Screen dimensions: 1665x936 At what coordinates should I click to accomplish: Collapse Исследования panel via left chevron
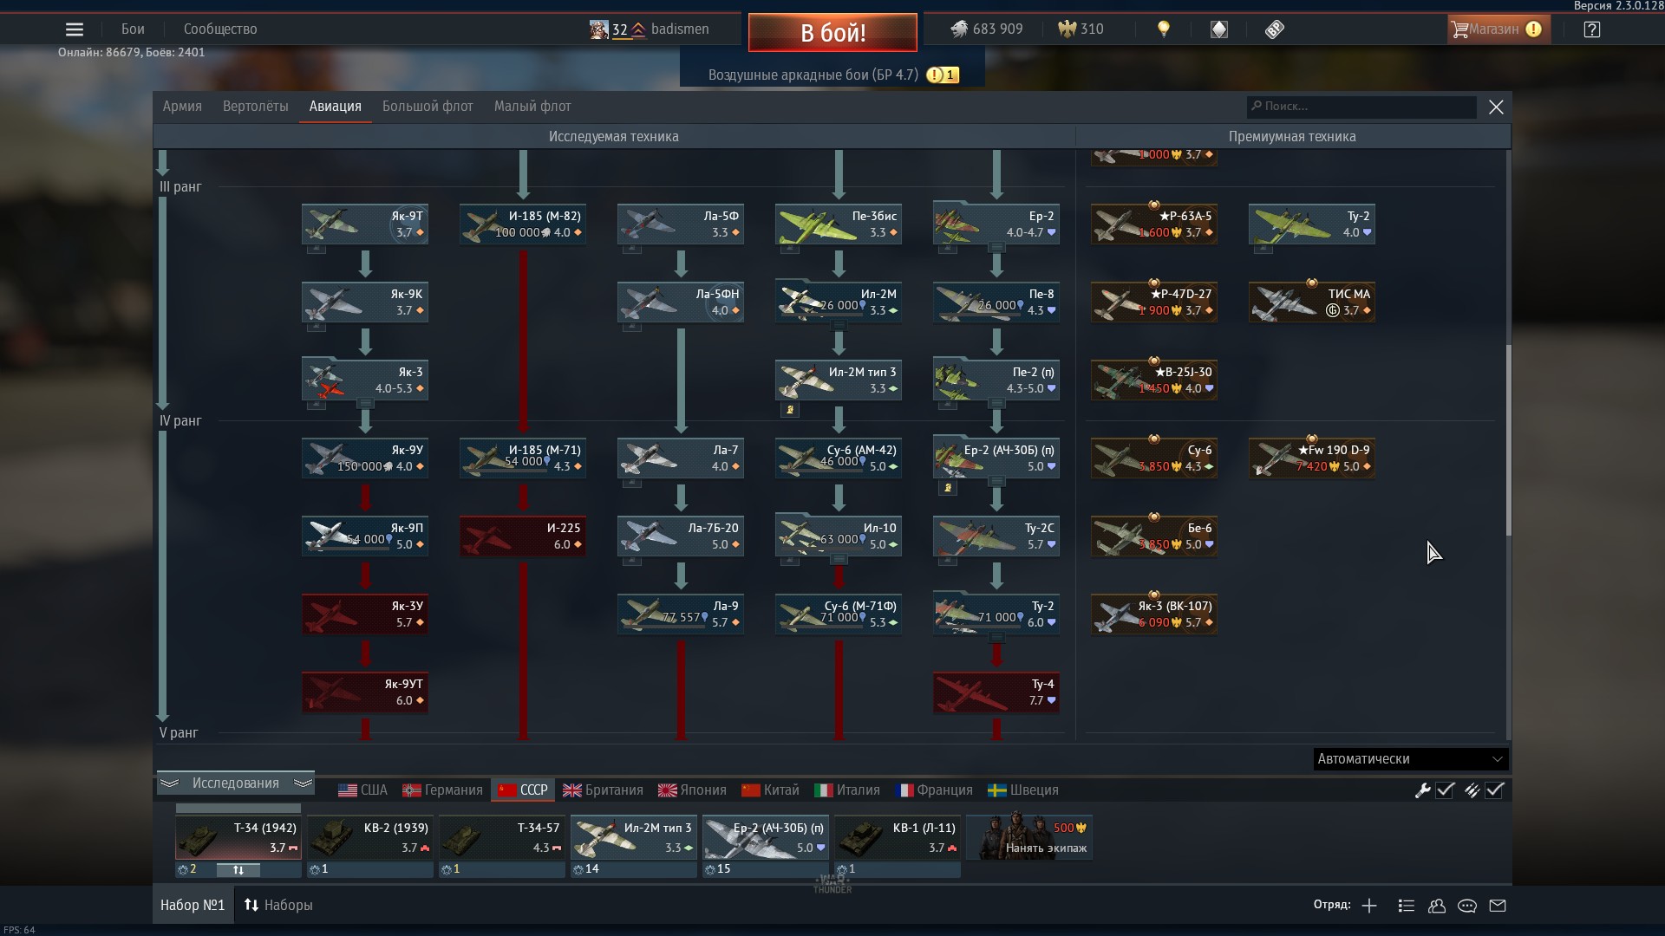169,783
